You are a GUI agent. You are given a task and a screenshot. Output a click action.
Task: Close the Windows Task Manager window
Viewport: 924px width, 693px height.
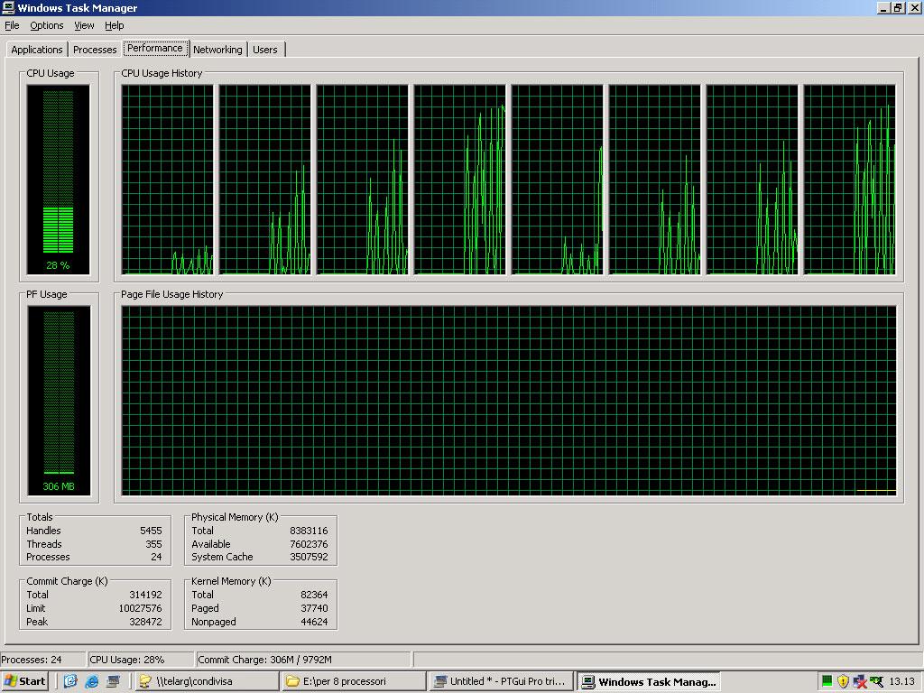(913, 7)
